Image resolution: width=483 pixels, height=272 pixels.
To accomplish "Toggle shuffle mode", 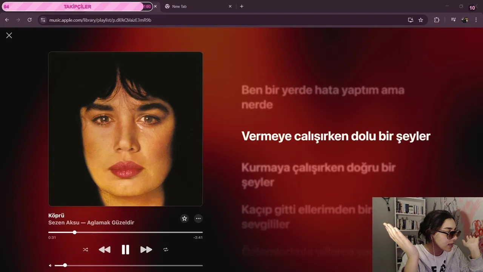I will (x=85, y=250).
